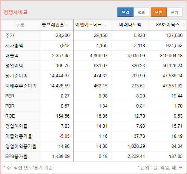Select the 영업이익률 row label
Image resolution: width=187 pixels, height=174 pixels.
[x=16, y=126]
